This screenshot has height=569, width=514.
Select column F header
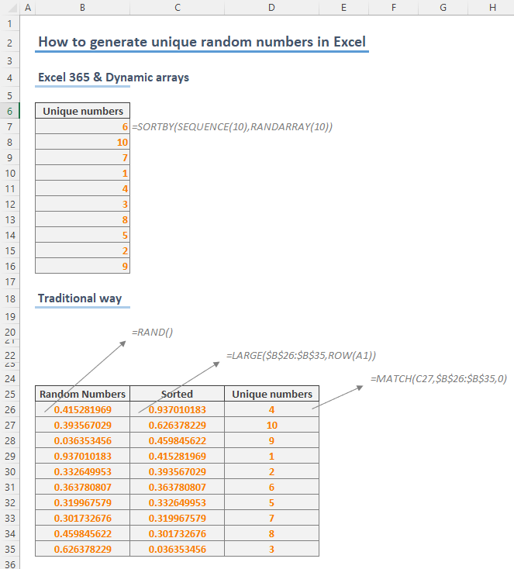coord(394,8)
